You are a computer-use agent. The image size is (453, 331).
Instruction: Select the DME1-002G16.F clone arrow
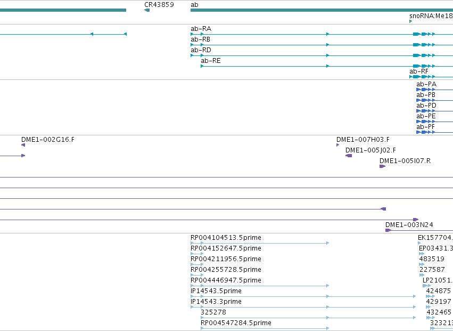(23, 145)
